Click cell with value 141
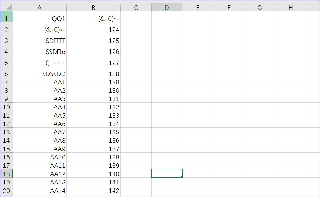320x197 pixels. coord(93,182)
